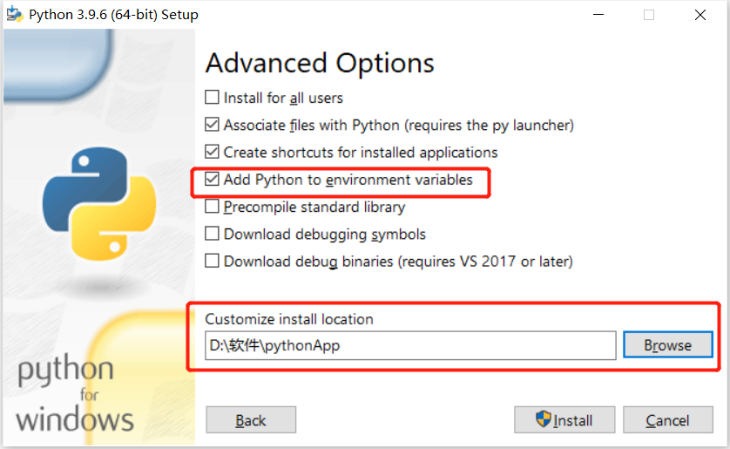This screenshot has width=730, height=449.
Task: Uncheck Add Python to environment variables
Action: point(213,180)
